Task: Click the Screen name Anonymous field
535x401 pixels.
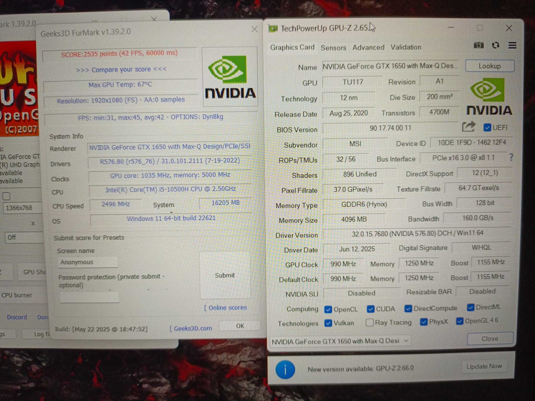Action: [88, 262]
